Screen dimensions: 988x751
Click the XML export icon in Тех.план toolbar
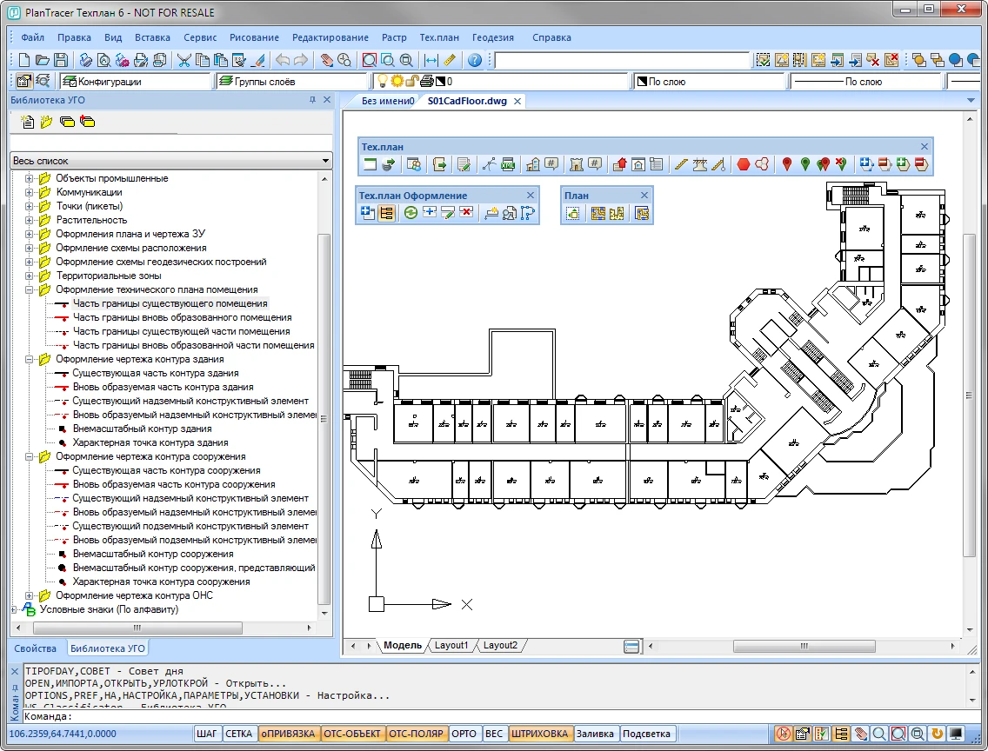508,164
